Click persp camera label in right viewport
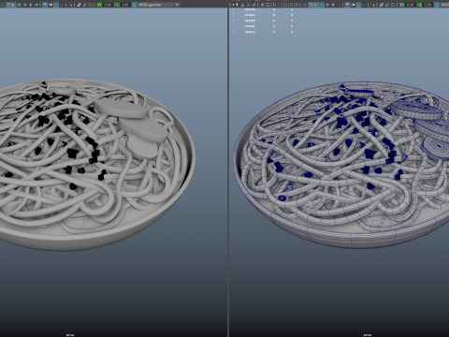 (x=368, y=335)
